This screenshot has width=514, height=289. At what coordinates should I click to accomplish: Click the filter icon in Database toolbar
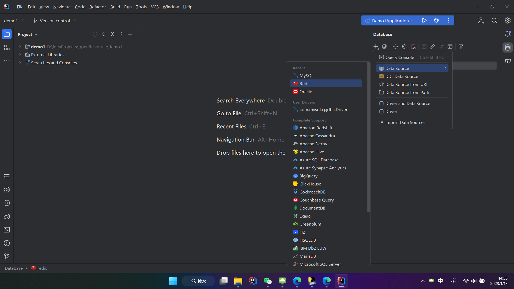point(461,47)
